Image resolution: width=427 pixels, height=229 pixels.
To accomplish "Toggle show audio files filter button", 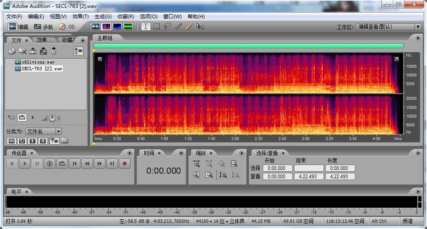I will tap(12, 140).
